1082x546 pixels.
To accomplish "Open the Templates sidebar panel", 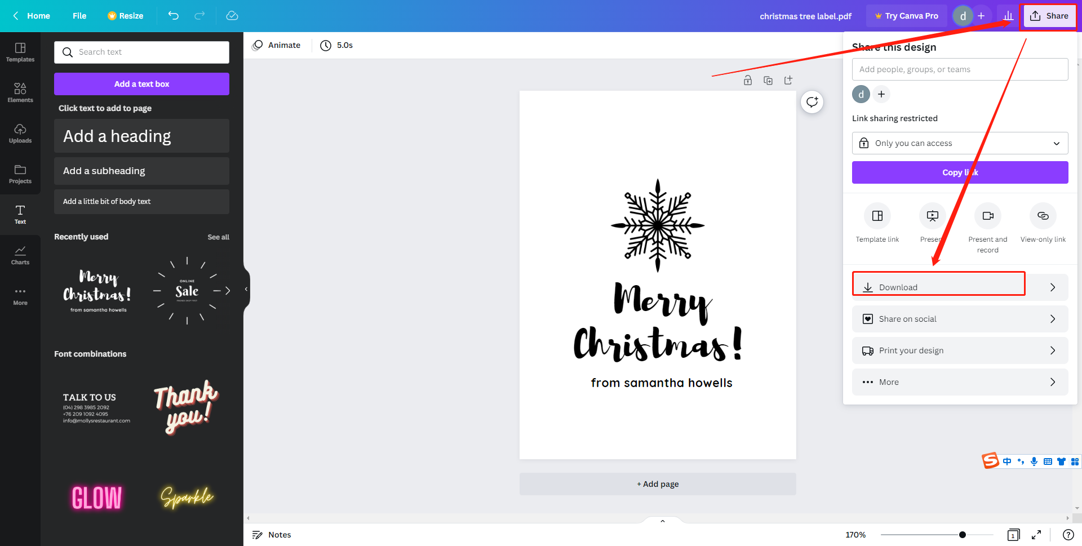I will pos(20,52).
